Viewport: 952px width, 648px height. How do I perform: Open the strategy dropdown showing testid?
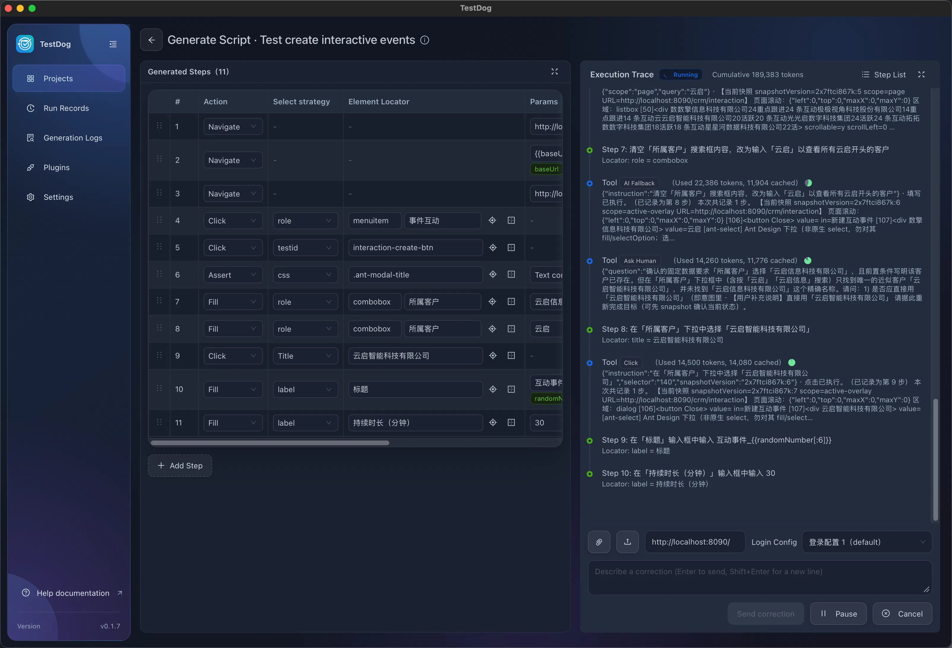point(305,248)
